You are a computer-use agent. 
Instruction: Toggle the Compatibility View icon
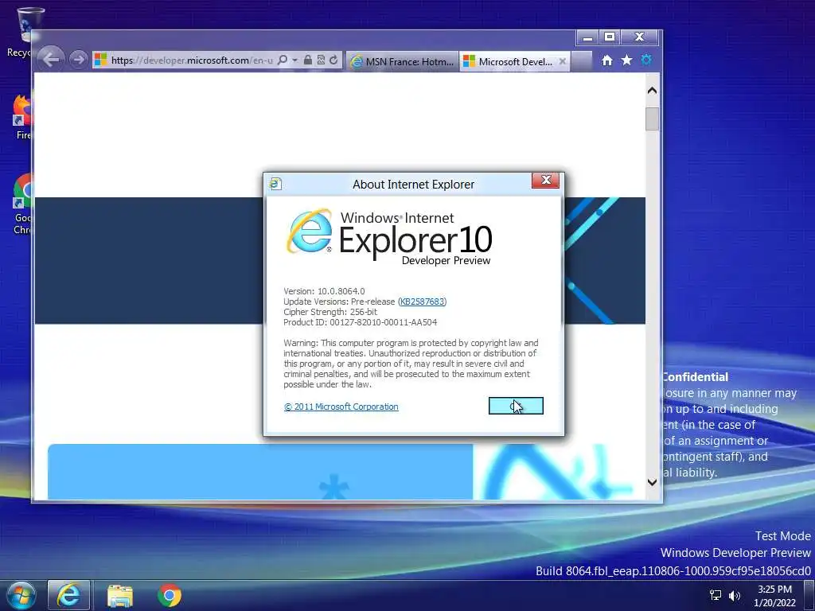[x=321, y=60]
